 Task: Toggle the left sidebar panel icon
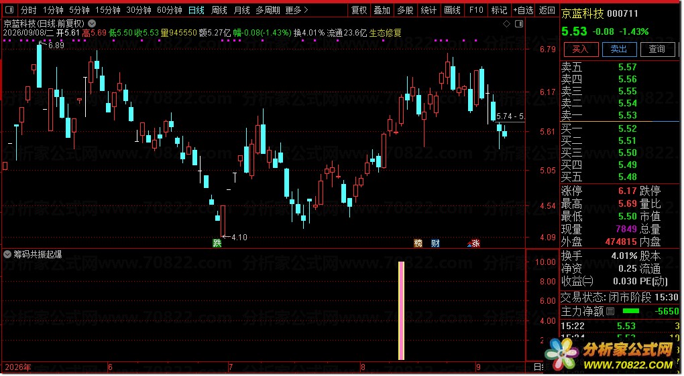[x=9, y=9]
